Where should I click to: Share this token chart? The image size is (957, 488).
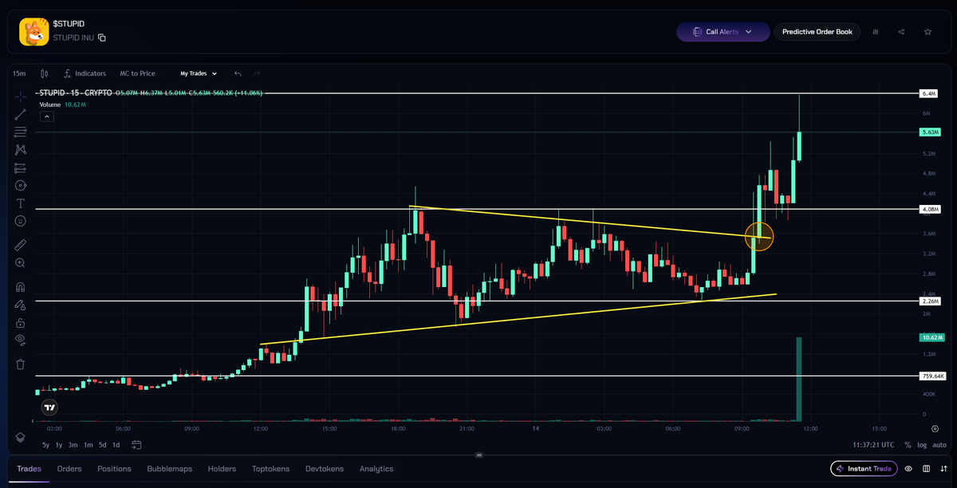pos(901,32)
